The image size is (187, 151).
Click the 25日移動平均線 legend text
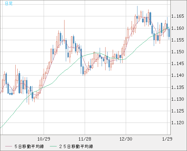(x=76, y=146)
